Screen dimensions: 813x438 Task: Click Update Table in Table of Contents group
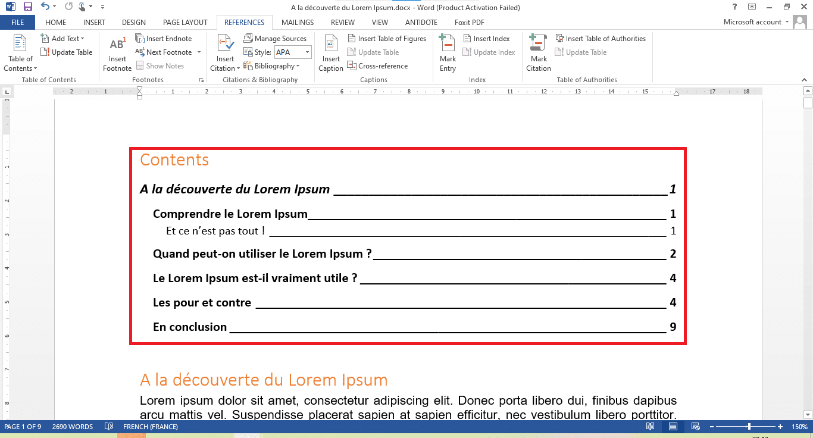click(x=66, y=52)
